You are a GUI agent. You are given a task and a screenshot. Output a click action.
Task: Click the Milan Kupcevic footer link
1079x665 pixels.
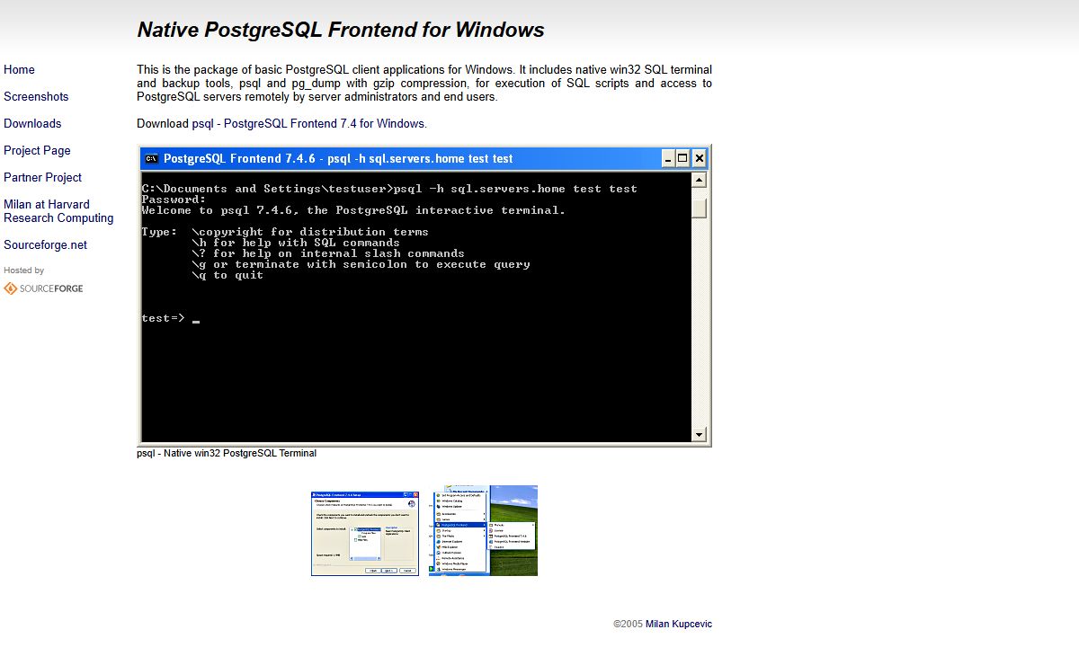pyautogui.click(x=678, y=624)
